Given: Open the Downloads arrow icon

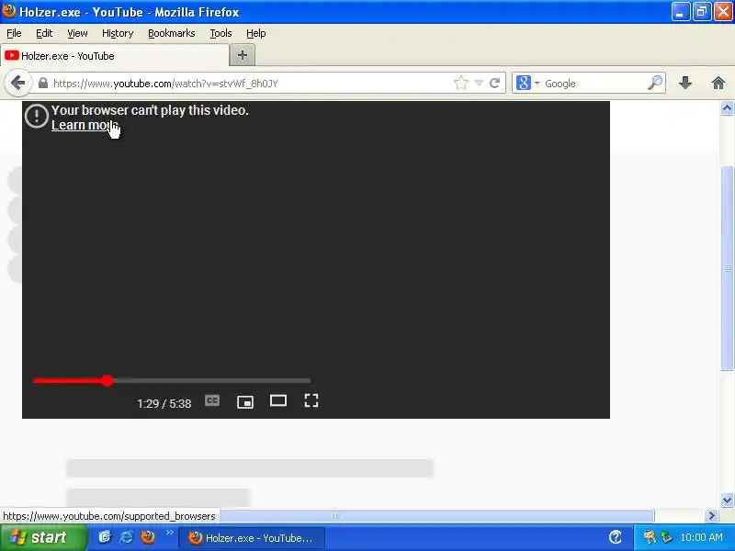Looking at the screenshot, I should pyautogui.click(x=685, y=84).
